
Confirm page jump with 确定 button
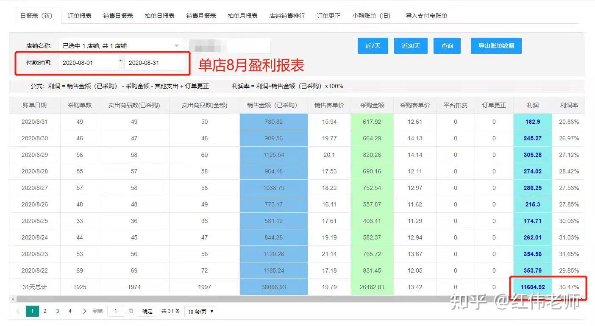point(147,311)
